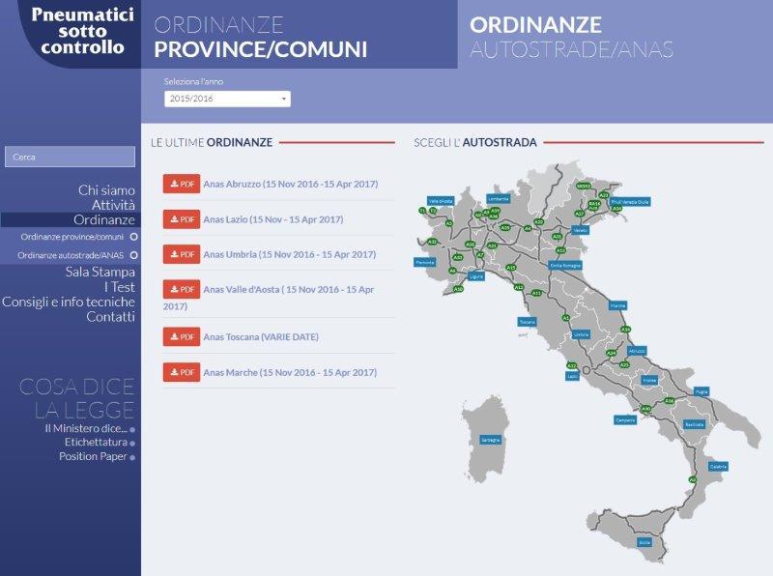773x576 pixels.
Task: Go to the Sala Stampa page
Action: tap(100, 273)
